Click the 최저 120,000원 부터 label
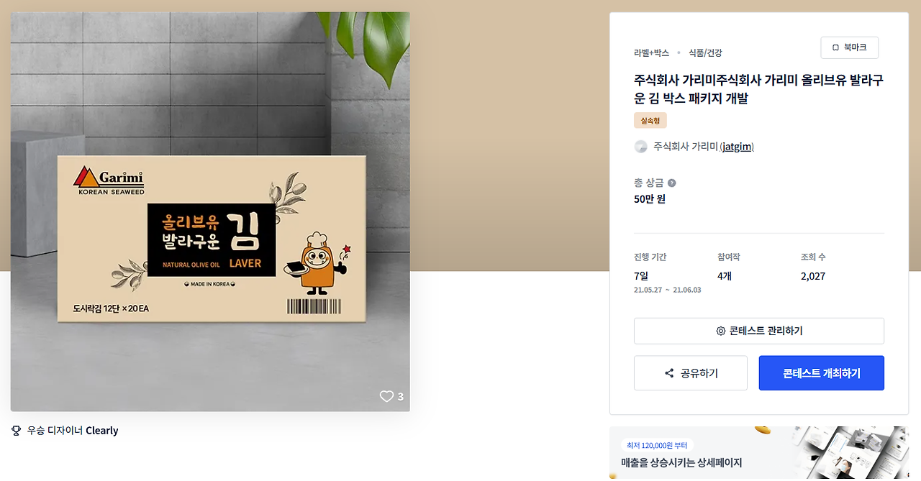Screen dimensions: 921x481 [657, 446]
